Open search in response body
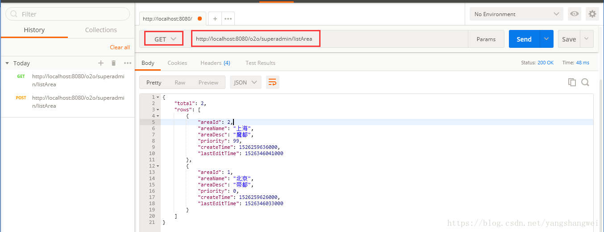Viewport: 604px width, 232px height. tap(585, 82)
